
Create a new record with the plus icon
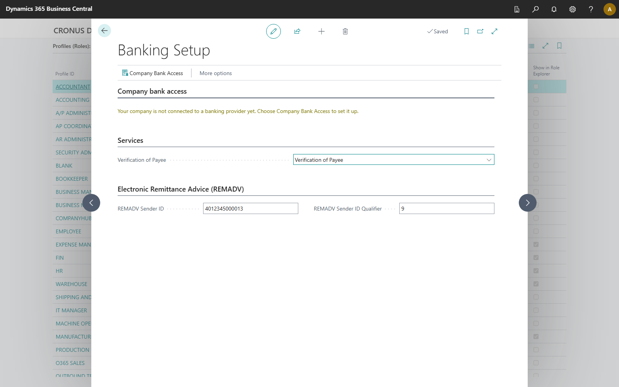[321, 31]
